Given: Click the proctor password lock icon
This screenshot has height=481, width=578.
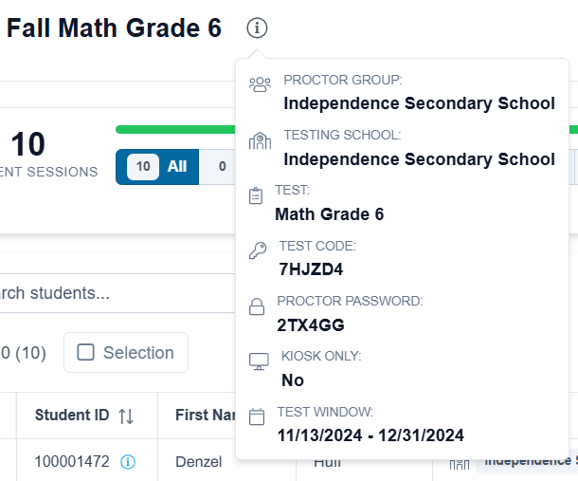Looking at the screenshot, I should coord(257,306).
